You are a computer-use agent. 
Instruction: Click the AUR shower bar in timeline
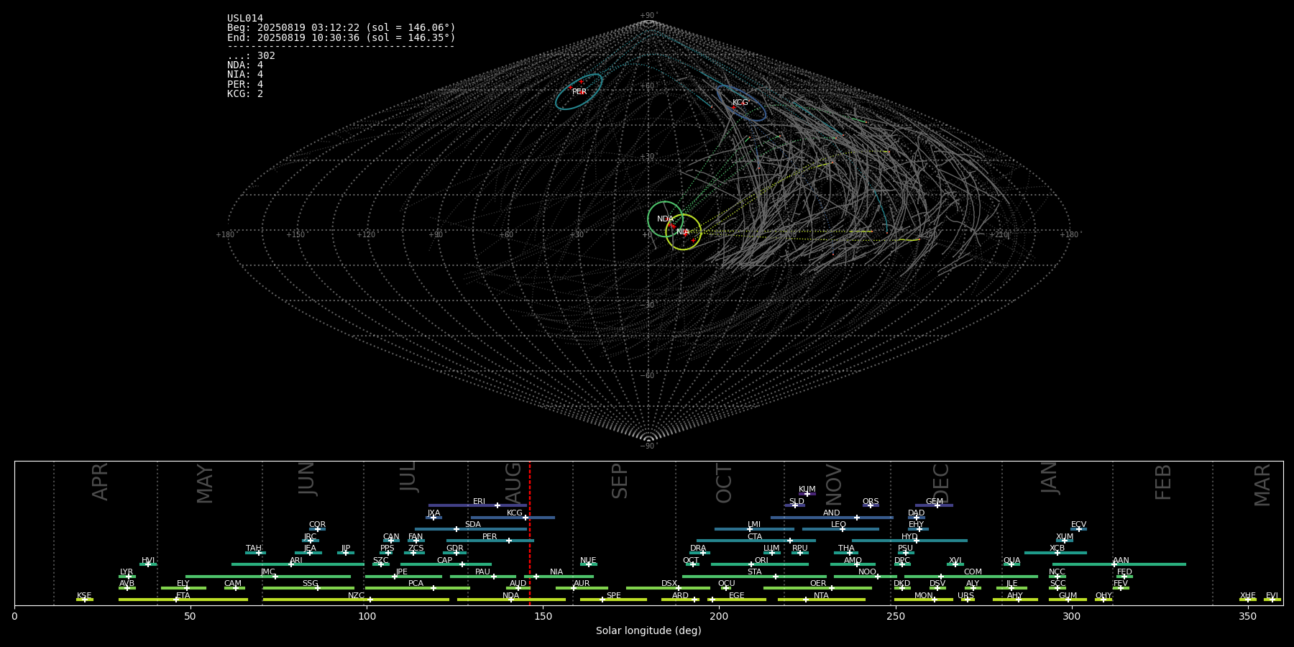tap(582, 588)
